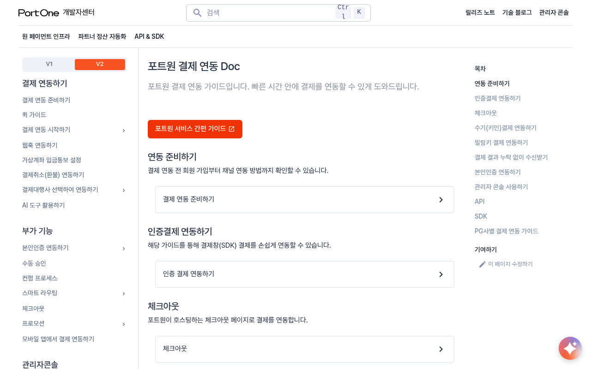Open 수동 승인 in sidebar
Image resolution: width=591 pixels, height=369 pixels.
[34, 263]
